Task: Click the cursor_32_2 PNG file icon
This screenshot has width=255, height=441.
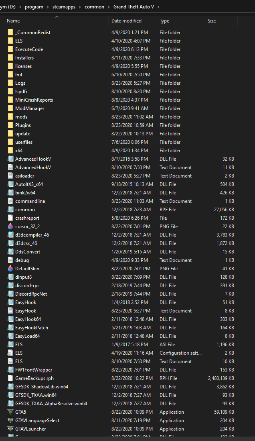Action: [10, 227]
